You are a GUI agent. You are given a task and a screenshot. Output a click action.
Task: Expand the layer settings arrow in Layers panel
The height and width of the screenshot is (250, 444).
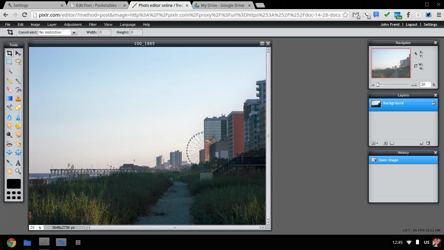click(377, 143)
